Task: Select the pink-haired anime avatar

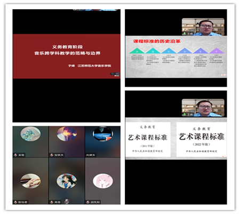Action: coord(103,181)
